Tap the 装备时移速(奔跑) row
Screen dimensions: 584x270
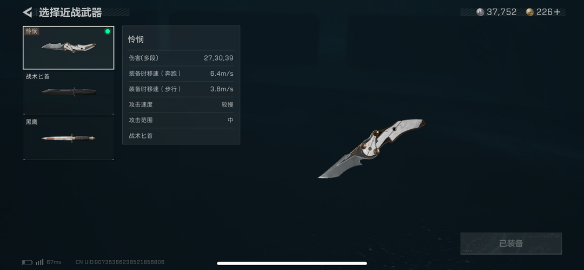(x=181, y=74)
